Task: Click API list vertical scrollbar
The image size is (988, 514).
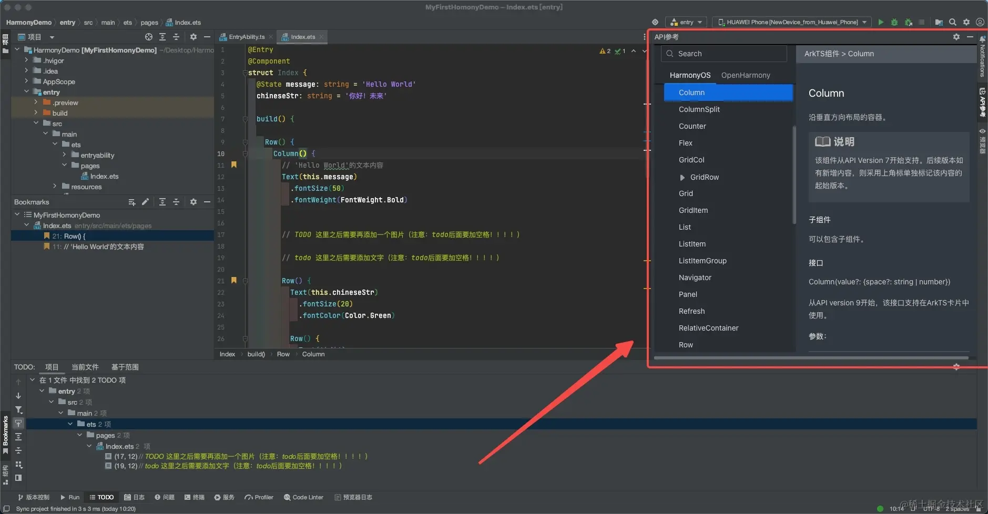Action: coord(794,174)
